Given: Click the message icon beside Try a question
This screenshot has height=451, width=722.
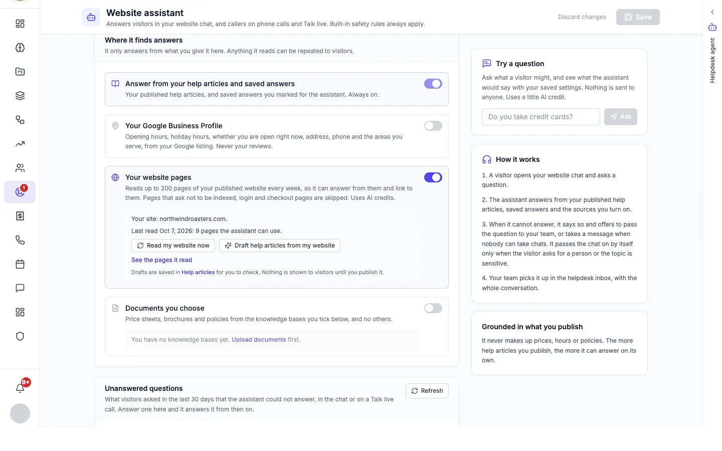Looking at the screenshot, I should tap(487, 64).
